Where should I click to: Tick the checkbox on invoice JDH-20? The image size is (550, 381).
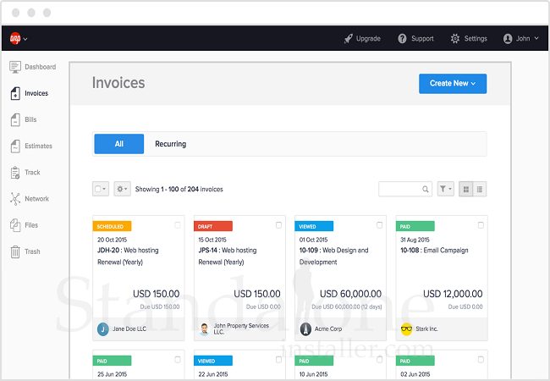[178, 225]
